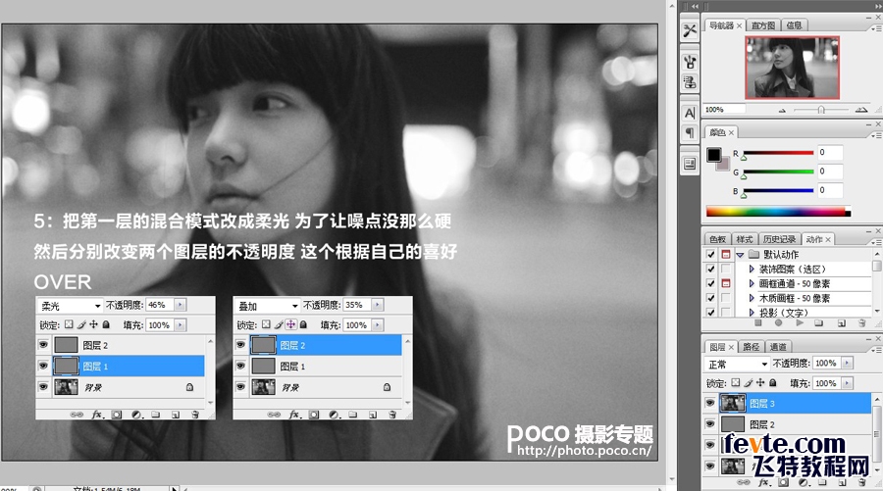Expand the 画框通道 - 50 像素 action
This screenshot has height=491, width=883.
pos(752,283)
